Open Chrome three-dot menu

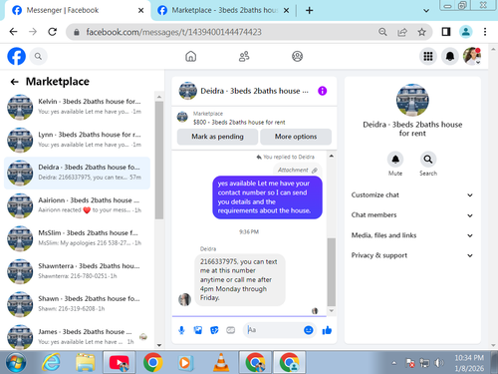coord(485,32)
